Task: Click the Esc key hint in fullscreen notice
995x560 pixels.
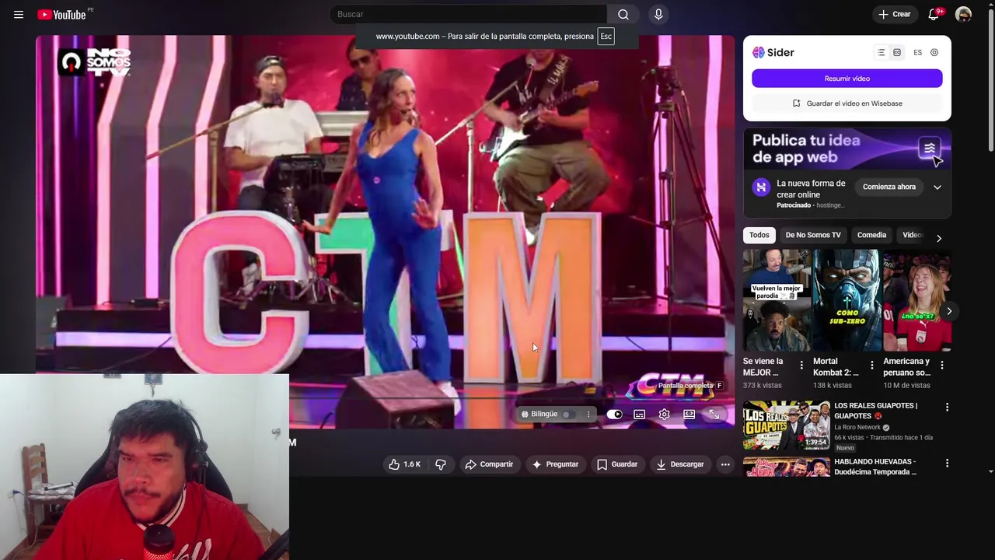Action: click(x=606, y=36)
